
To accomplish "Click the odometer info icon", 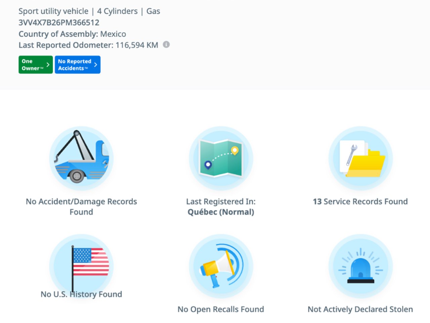I will click(166, 44).
